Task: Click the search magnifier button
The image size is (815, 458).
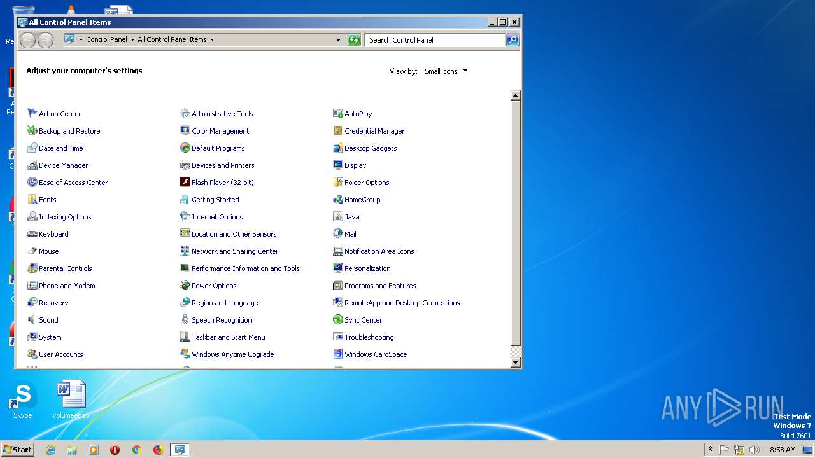Action: pyautogui.click(x=513, y=40)
